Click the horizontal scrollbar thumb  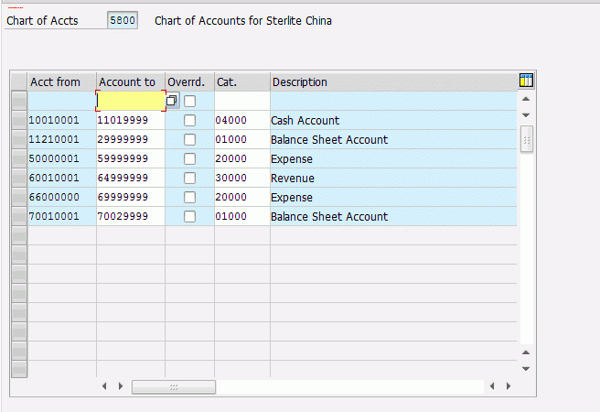[x=174, y=386]
